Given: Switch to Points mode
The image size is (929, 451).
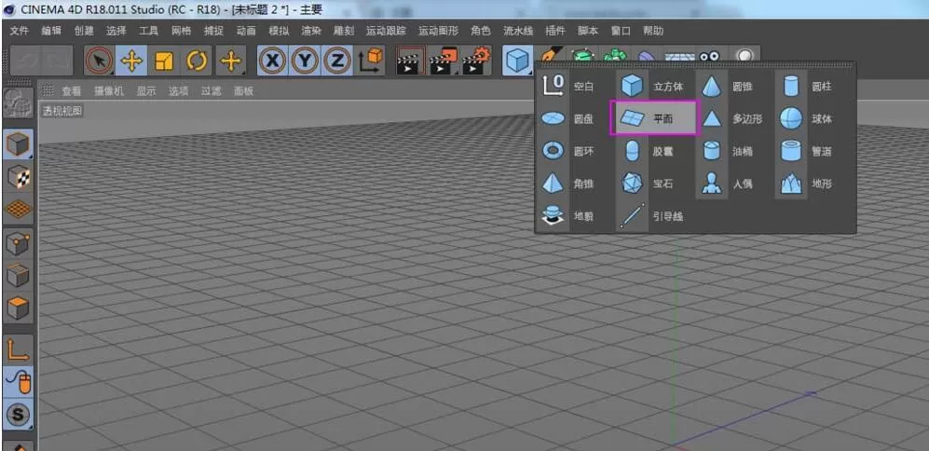Looking at the screenshot, I should click(x=18, y=243).
